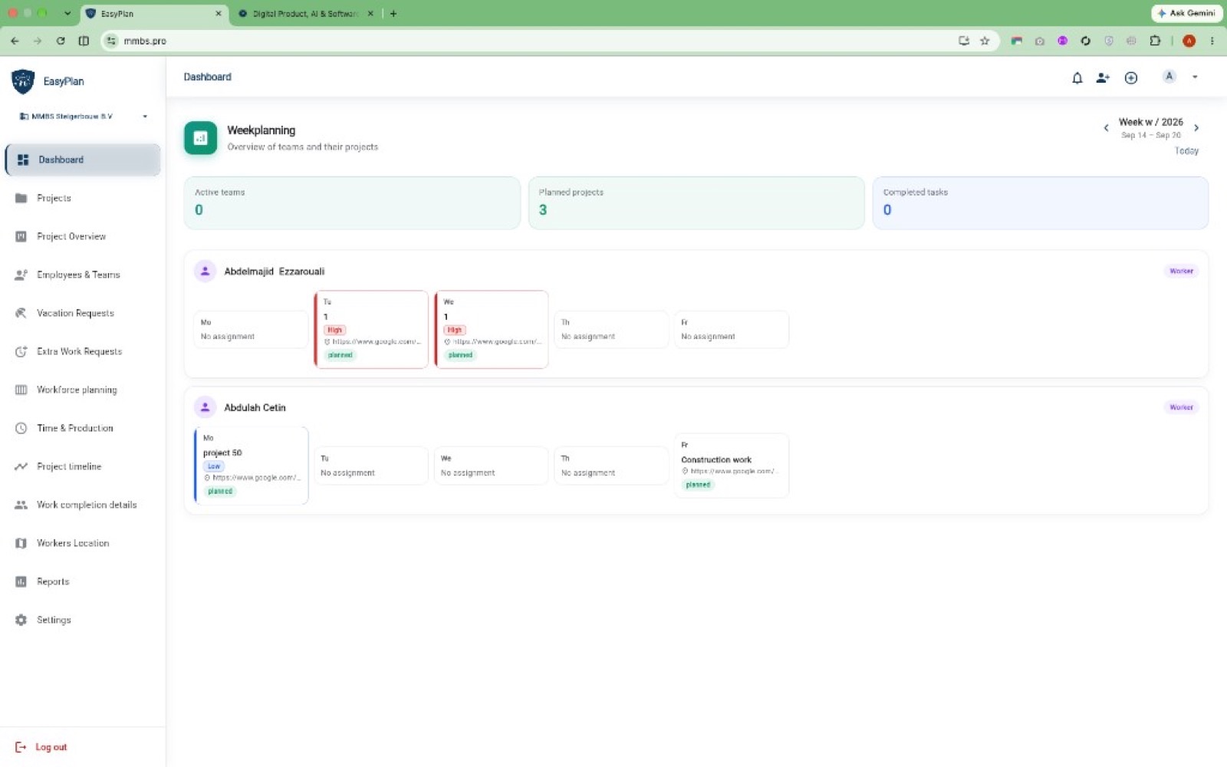Viewport: 1227px width, 767px height.
Task: Click the add user icon in header
Action: [1103, 77]
